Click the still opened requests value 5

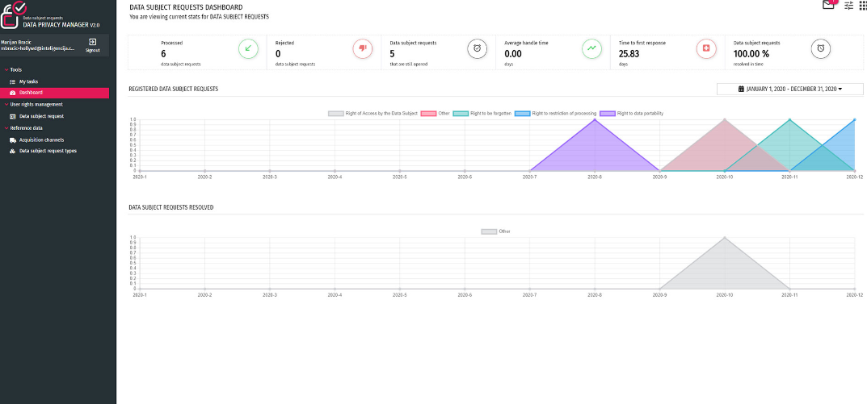pyautogui.click(x=392, y=53)
